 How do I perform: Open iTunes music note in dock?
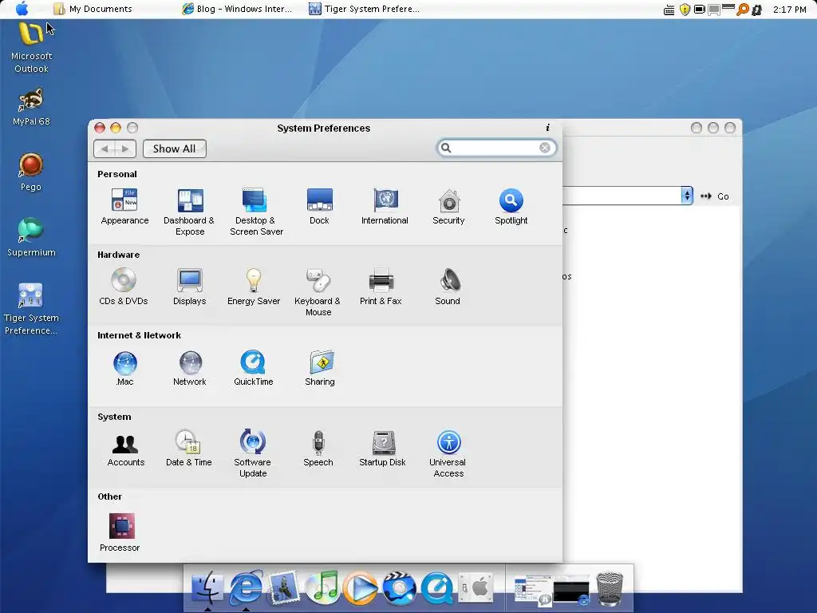coord(322,587)
